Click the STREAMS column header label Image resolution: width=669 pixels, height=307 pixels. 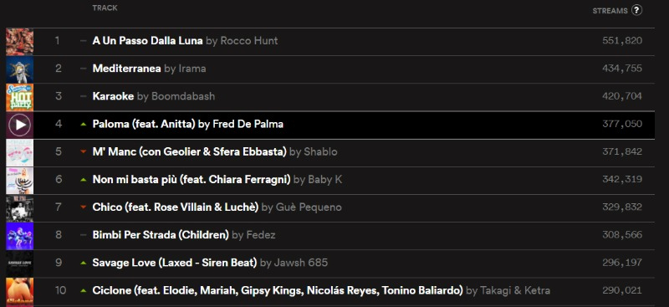610,11
